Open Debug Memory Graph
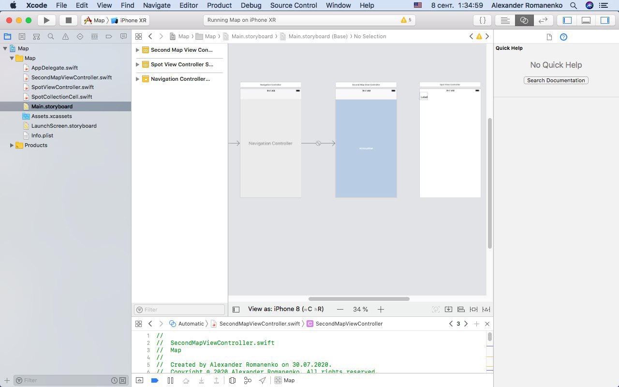The image size is (619, 387). (248, 380)
